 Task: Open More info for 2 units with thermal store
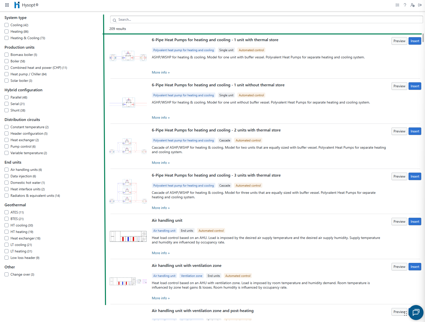[x=161, y=163]
